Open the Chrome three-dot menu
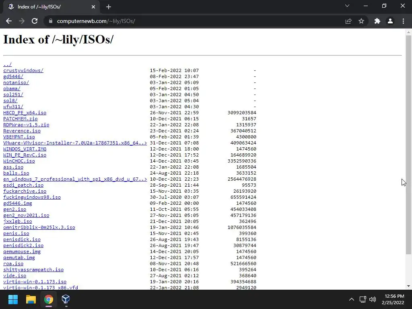Screen dimensions: 412x309 [403, 21]
